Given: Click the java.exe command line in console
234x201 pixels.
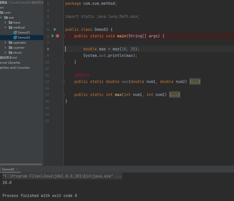Looking at the screenshot, I should pyautogui.click(x=62, y=176).
